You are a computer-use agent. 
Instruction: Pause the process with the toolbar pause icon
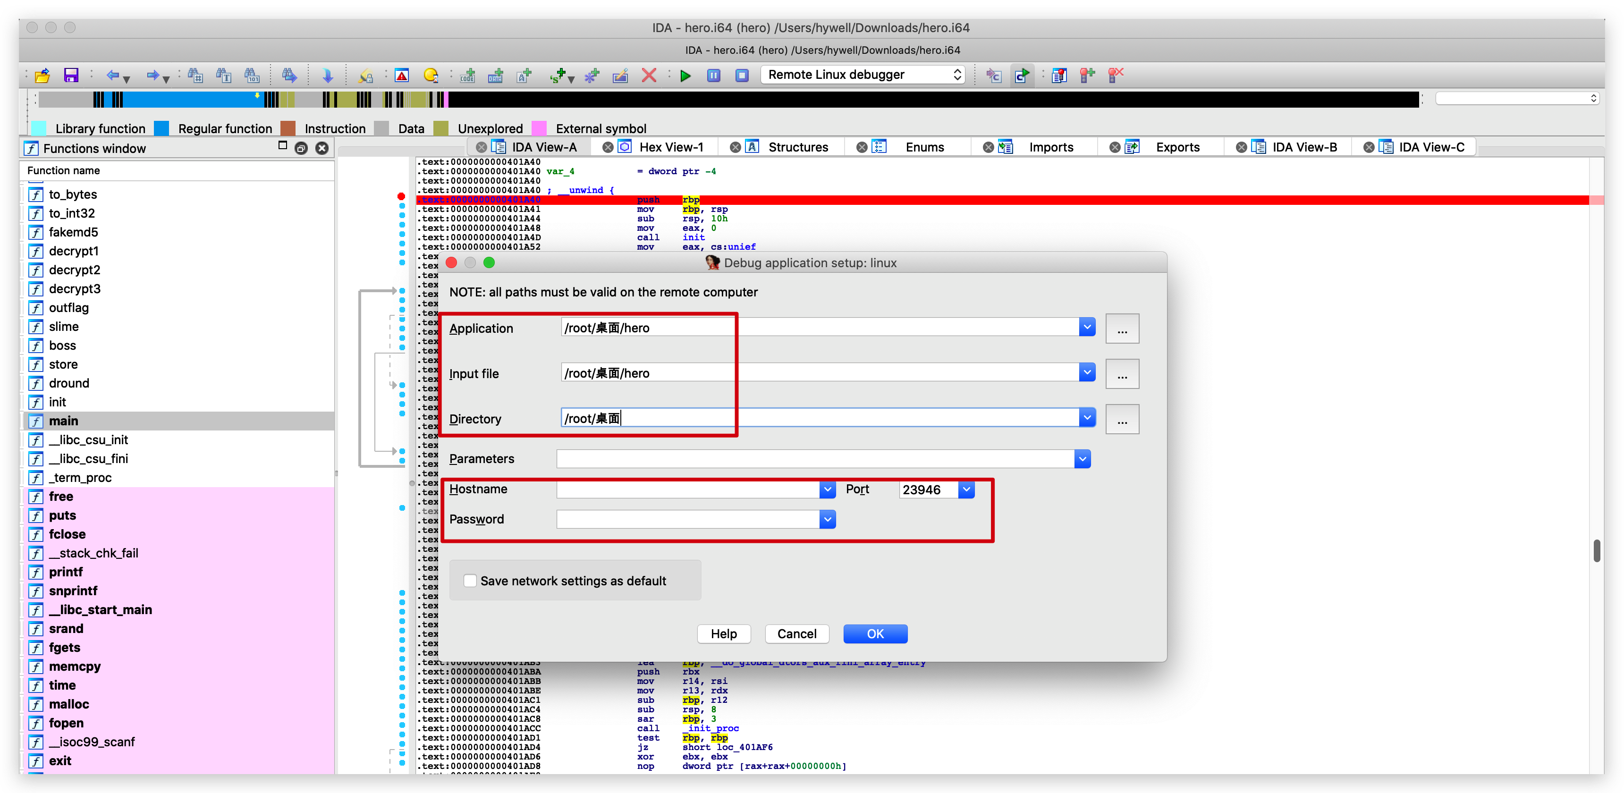click(714, 76)
